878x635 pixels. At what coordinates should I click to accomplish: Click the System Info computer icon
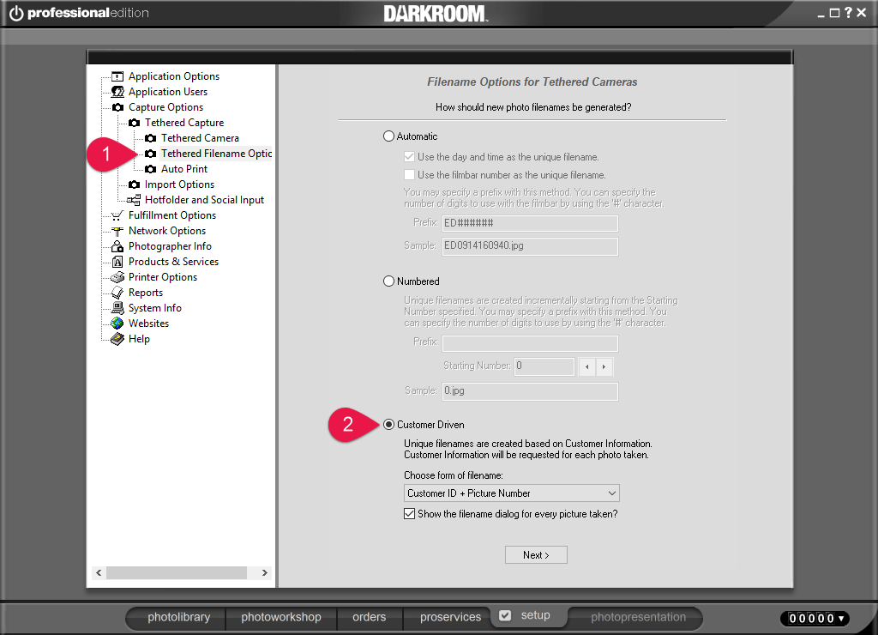coord(117,308)
